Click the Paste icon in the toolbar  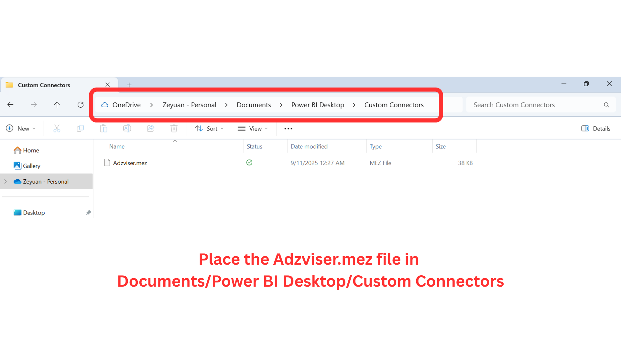coord(103,128)
